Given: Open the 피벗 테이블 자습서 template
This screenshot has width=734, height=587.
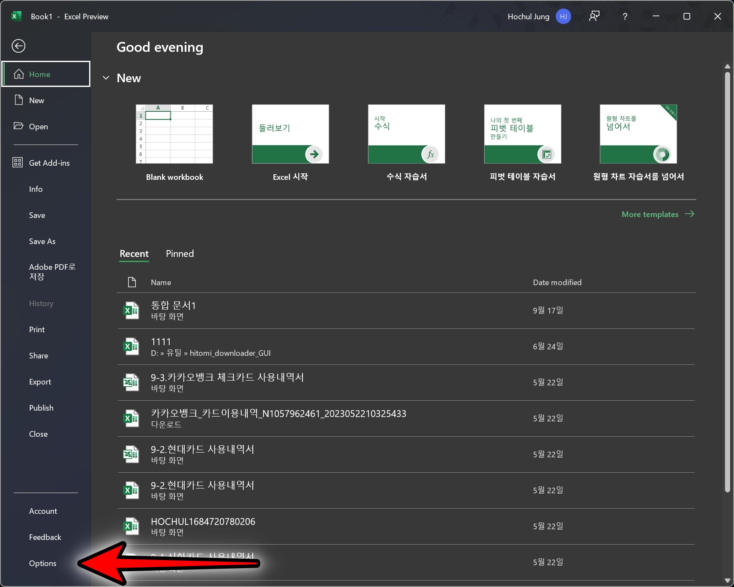Looking at the screenshot, I should (x=523, y=143).
